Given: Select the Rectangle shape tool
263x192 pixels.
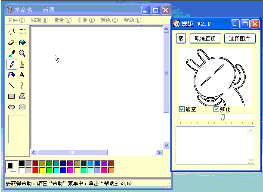Looking at the screenshot, I should tap(12, 96).
